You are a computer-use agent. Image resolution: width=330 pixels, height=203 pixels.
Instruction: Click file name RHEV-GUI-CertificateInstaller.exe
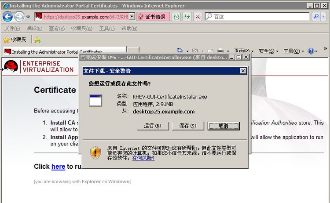[x=170, y=97]
